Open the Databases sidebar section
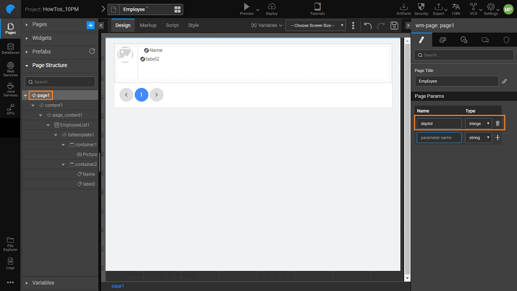 [10, 48]
